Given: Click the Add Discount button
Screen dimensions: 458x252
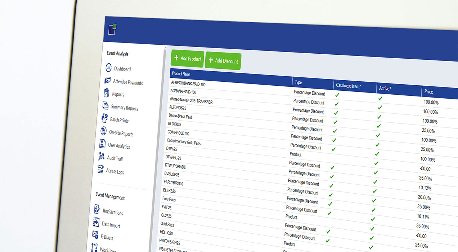Looking at the screenshot, I should pos(223,61).
